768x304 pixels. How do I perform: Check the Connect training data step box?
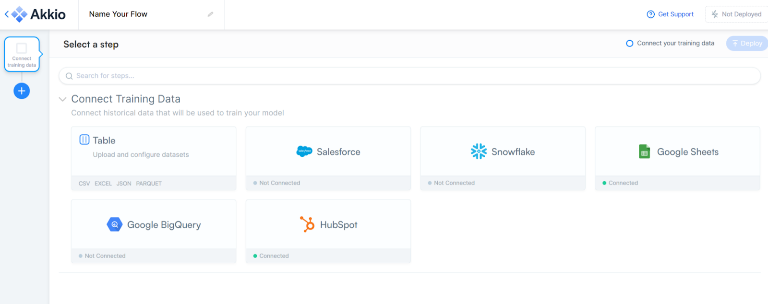tap(22, 48)
